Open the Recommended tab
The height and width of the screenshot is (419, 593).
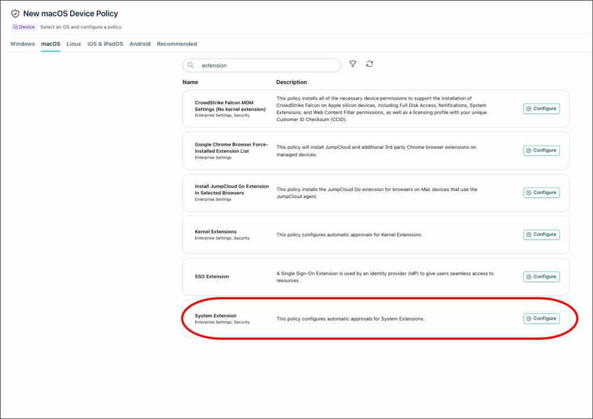(x=177, y=44)
